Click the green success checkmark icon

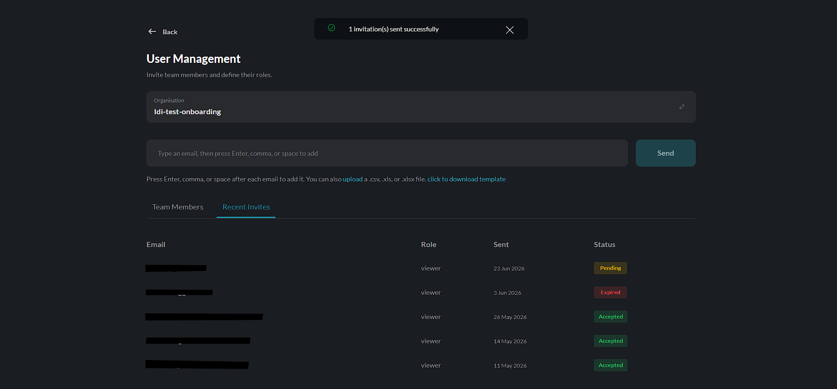click(x=331, y=28)
